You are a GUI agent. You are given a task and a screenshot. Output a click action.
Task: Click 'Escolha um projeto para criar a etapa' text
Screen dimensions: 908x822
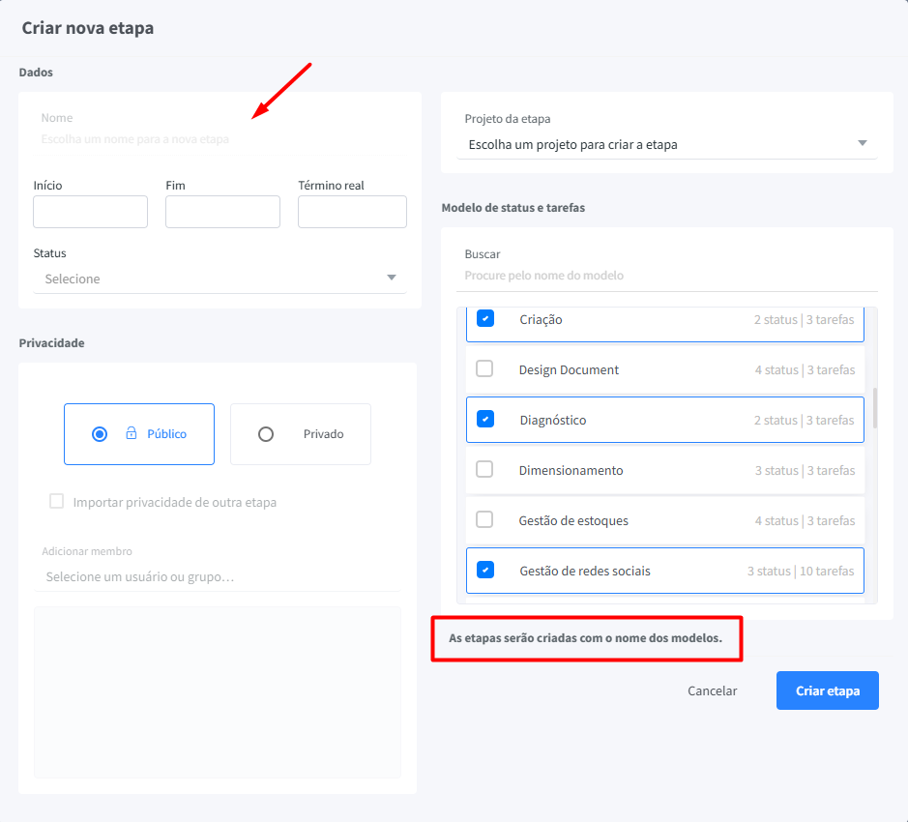tap(572, 145)
